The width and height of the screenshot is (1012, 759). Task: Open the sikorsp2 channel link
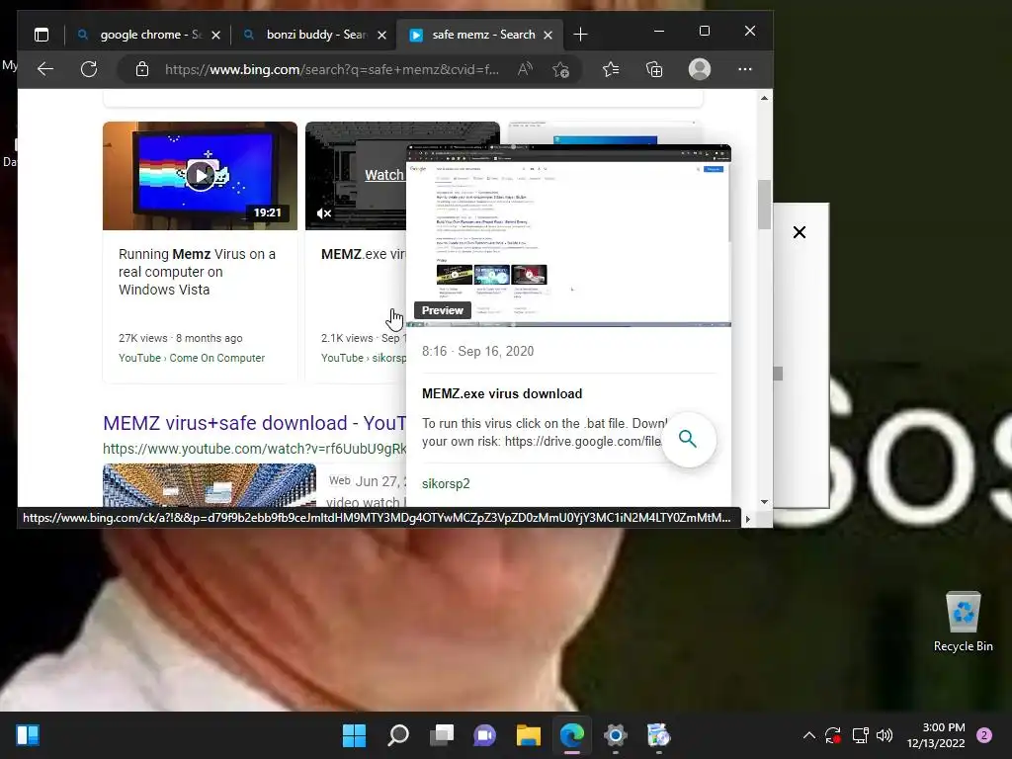(x=446, y=483)
